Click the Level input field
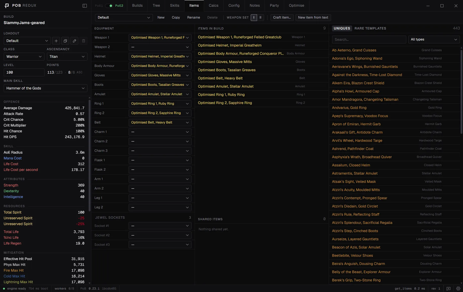 click(x=24, y=72)
